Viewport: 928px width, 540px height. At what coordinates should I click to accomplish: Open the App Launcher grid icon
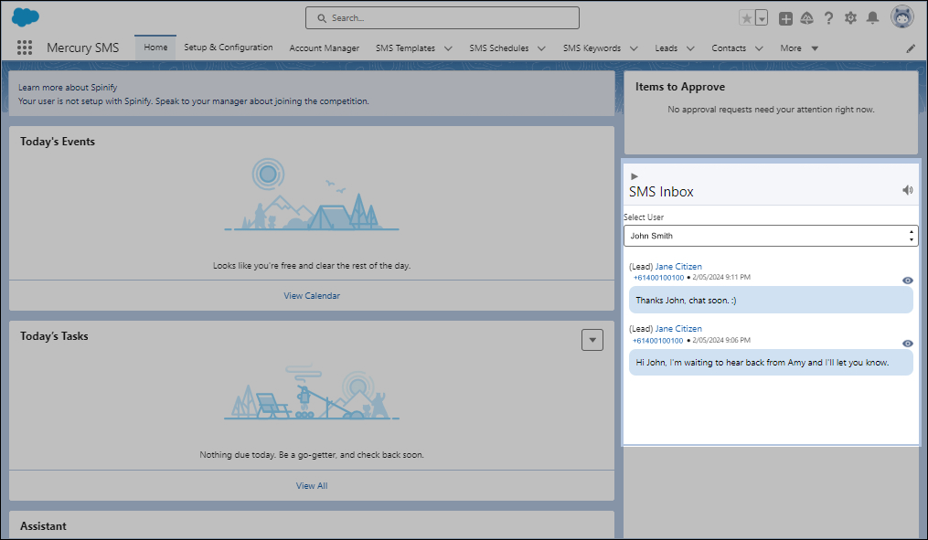(x=25, y=48)
